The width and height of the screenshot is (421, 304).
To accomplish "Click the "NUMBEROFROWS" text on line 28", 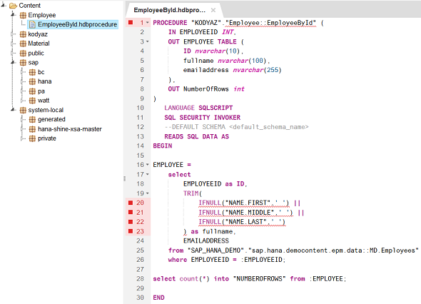I will coord(259,279).
